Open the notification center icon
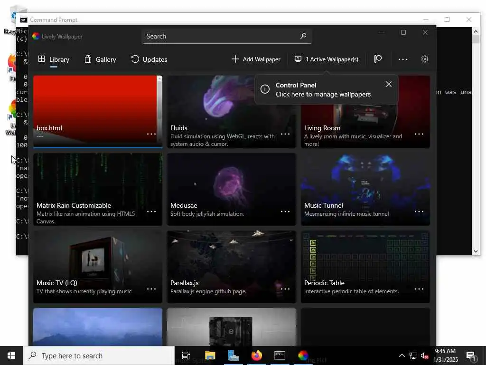486x365 pixels. (471, 355)
